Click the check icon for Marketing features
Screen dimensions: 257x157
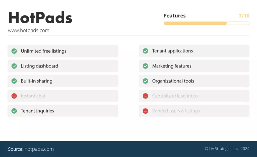click(146, 66)
